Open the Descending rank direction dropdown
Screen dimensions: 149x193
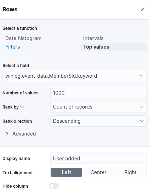(98, 121)
